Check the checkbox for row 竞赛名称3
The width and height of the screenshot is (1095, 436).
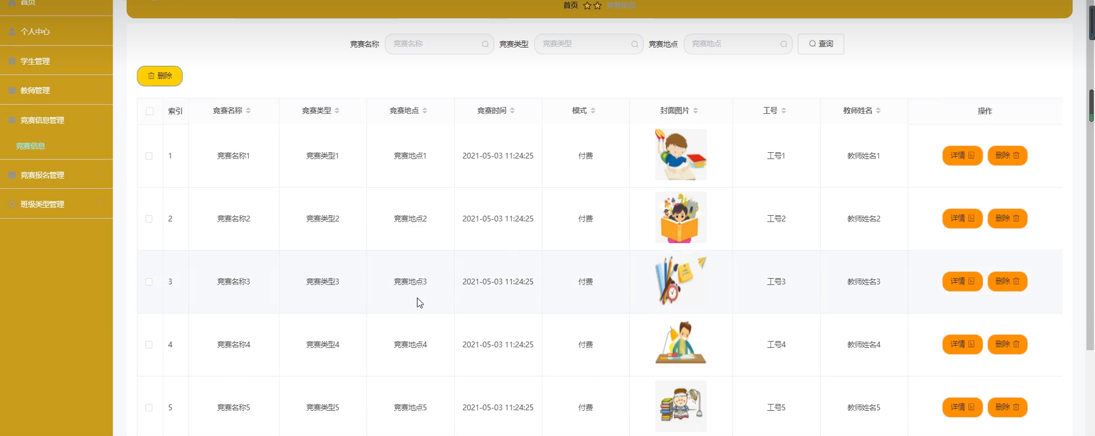[149, 282]
